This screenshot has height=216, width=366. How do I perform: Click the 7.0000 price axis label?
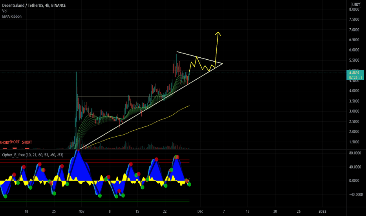pos(354,30)
